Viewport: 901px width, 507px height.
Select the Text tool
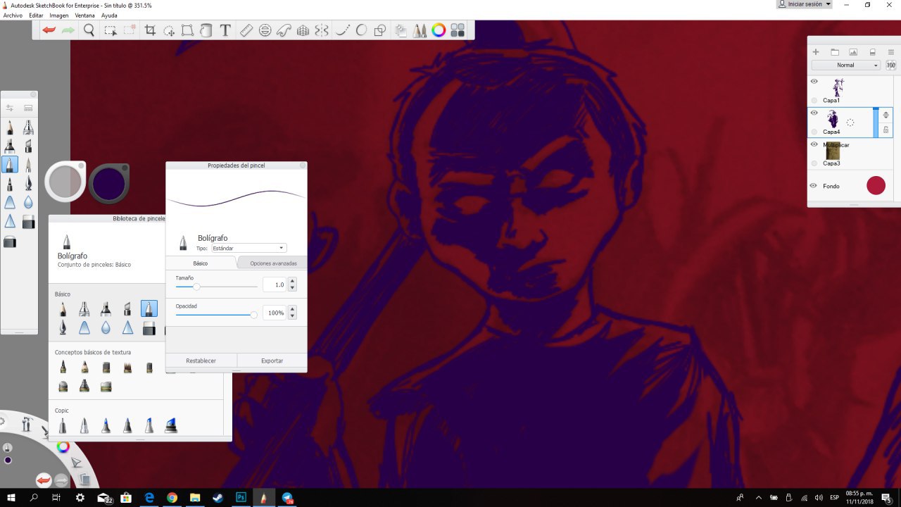pos(225,30)
